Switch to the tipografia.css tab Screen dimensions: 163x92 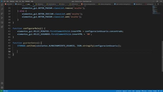pos(139,4)
